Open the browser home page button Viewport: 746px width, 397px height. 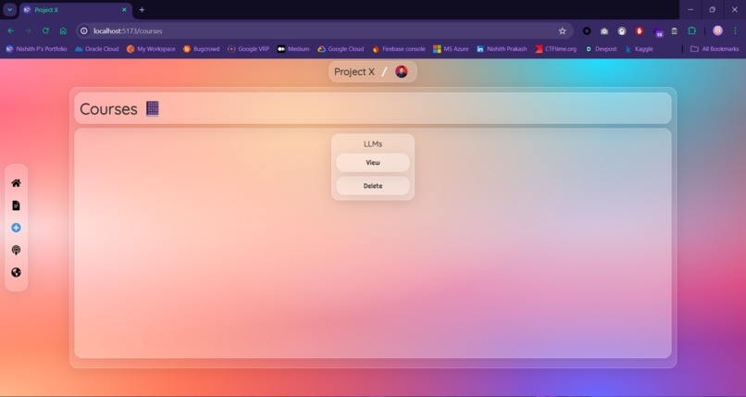click(x=63, y=31)
